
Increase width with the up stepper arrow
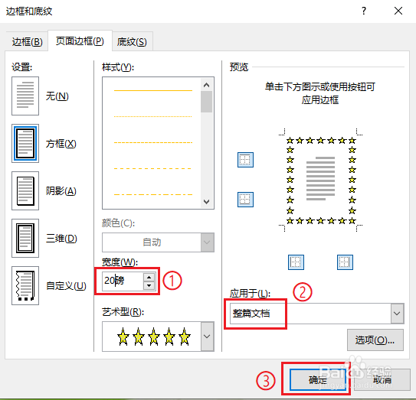[149, 277]
